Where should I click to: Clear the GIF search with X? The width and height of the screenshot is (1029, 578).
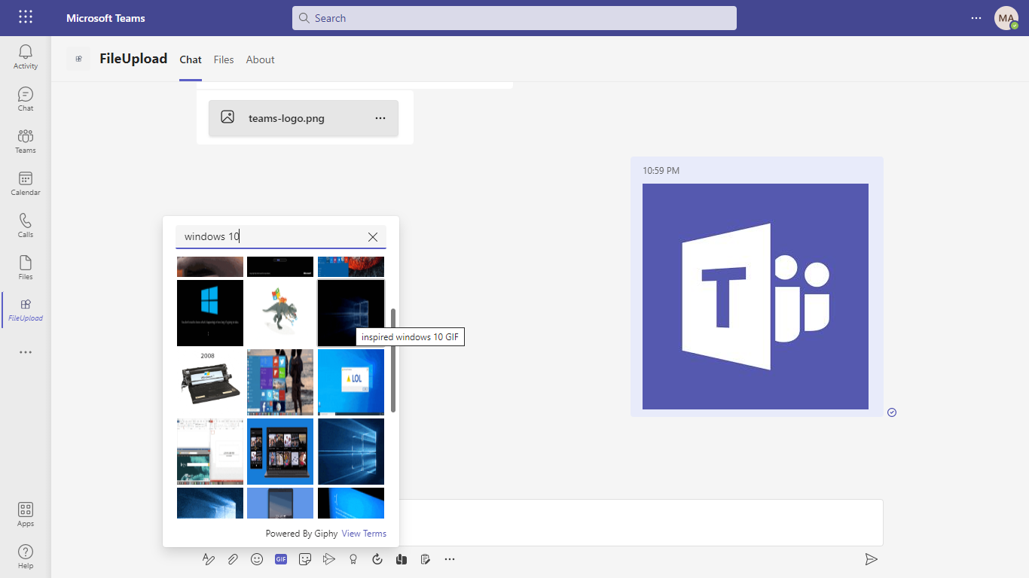(x=373, y=237)
